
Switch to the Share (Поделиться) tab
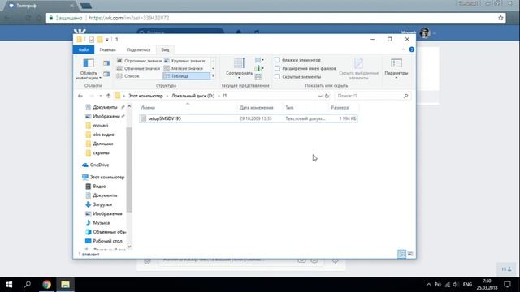138,49
